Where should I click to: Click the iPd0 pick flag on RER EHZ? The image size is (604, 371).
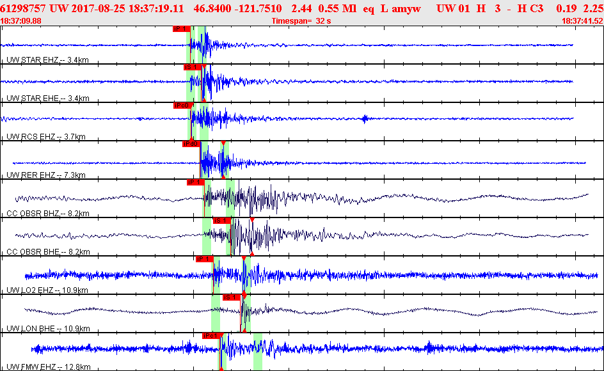[191, 144]
